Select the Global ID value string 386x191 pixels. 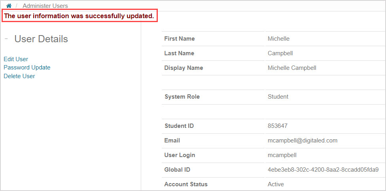(x=323, y=170)
